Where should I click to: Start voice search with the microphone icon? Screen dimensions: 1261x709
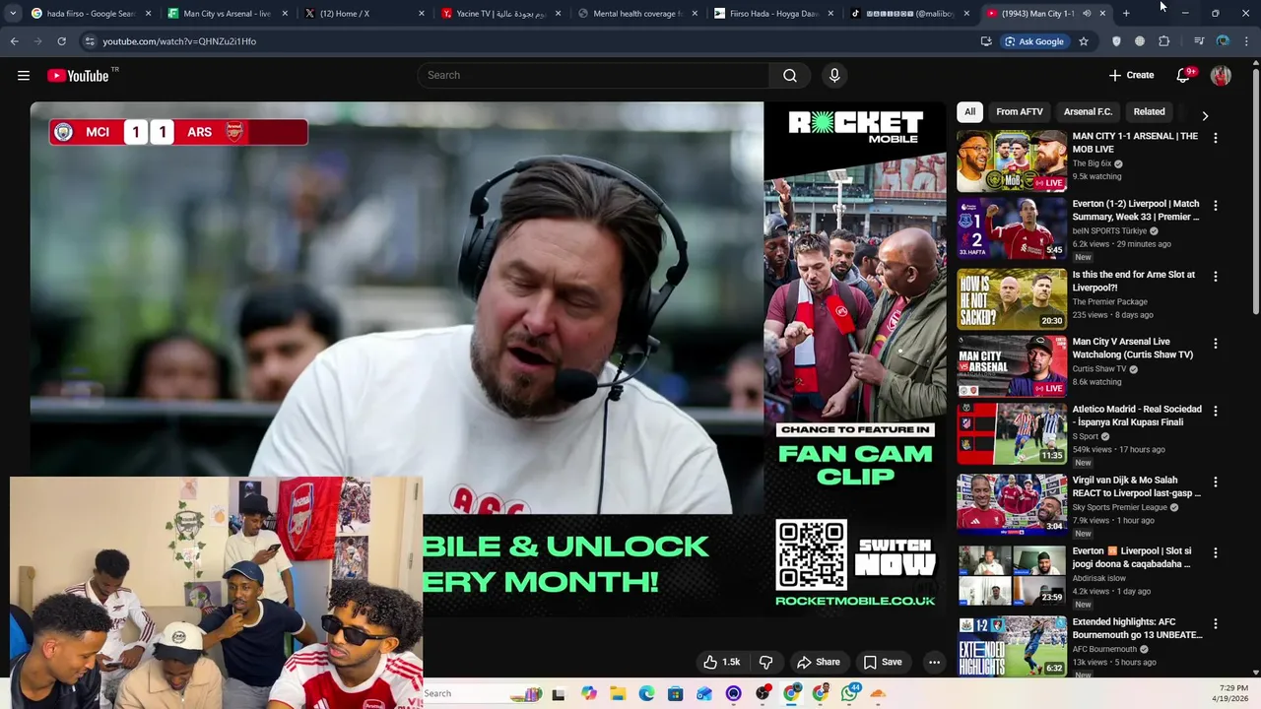pos(834,76)
